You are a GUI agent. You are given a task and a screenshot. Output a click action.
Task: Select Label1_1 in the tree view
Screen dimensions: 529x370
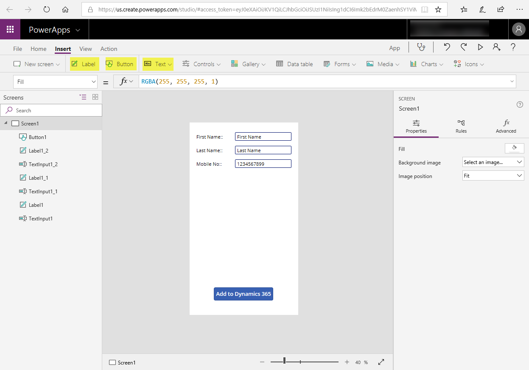[x=38, y=178]
